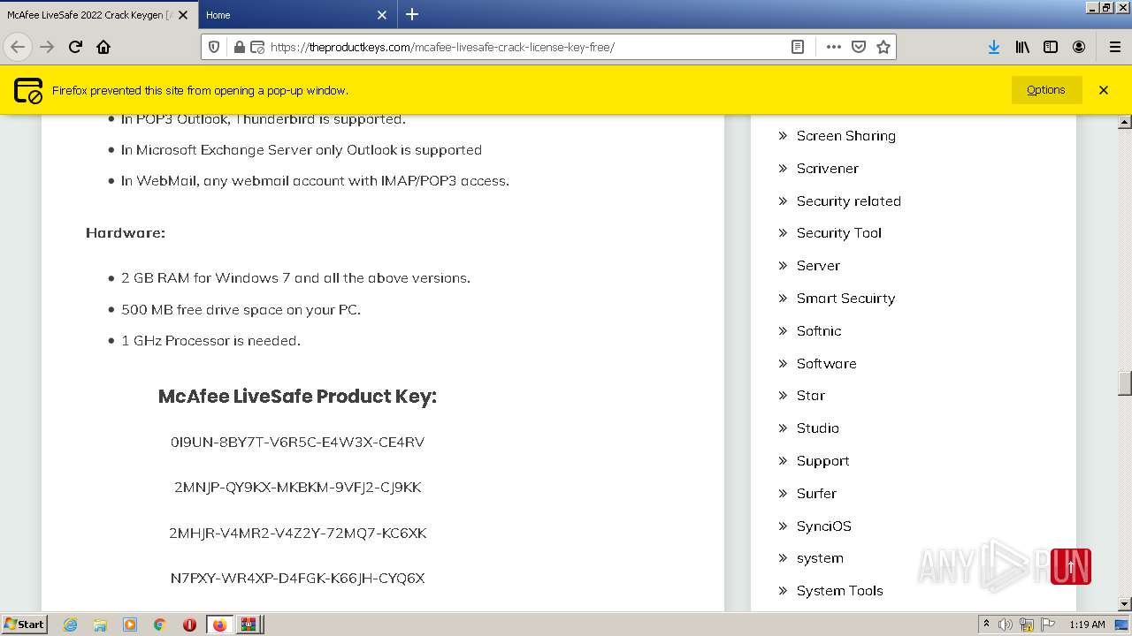Open the Star category
The width and height of the screenshot is (1132, 636).
[810, 396]
